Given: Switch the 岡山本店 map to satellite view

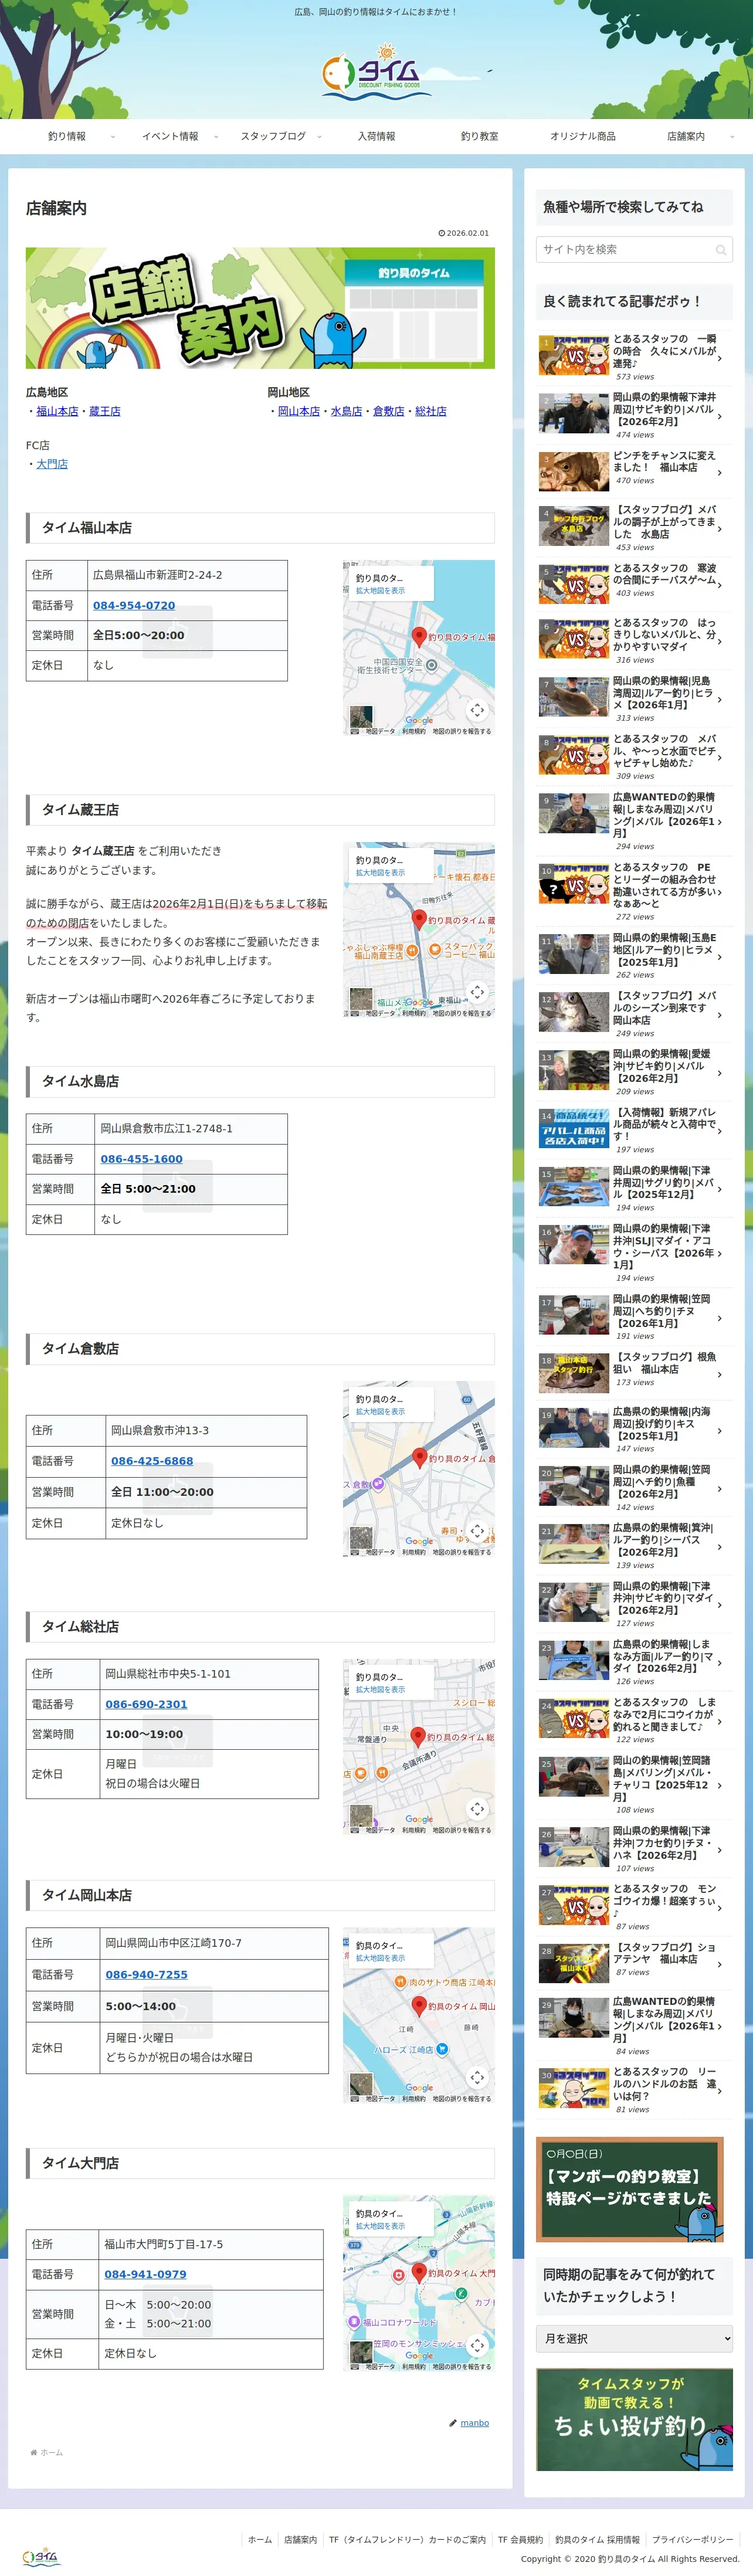Looking at the screenshot, I should click(x=361, y=2085).
